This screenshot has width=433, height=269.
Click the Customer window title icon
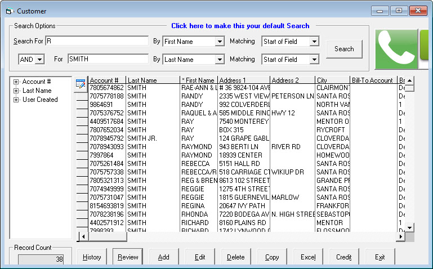[x=10, y=11]
